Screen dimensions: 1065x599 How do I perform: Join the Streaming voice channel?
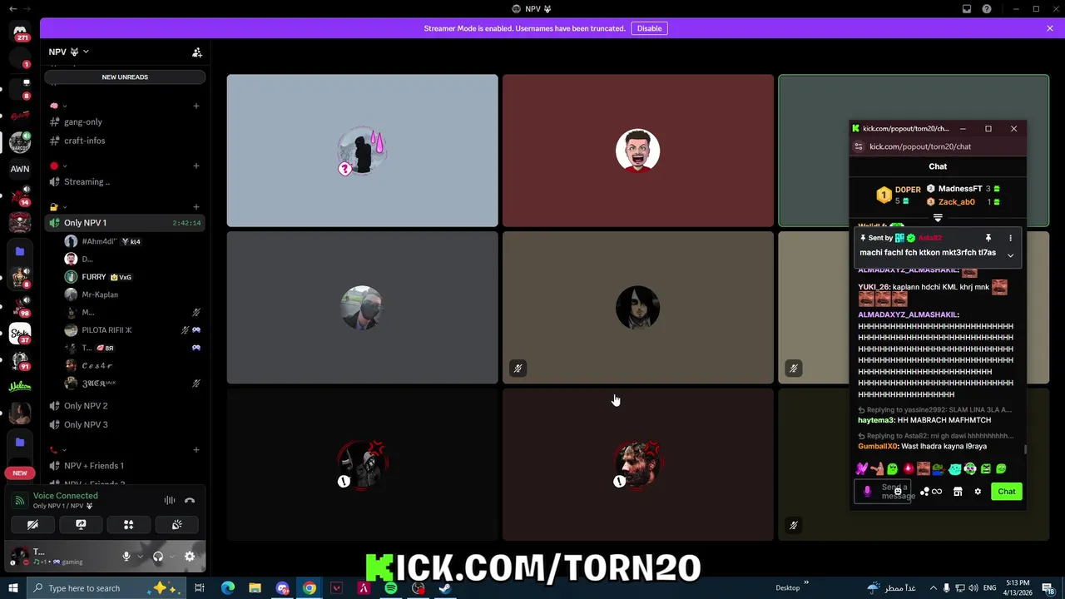(x=125, y=181)
